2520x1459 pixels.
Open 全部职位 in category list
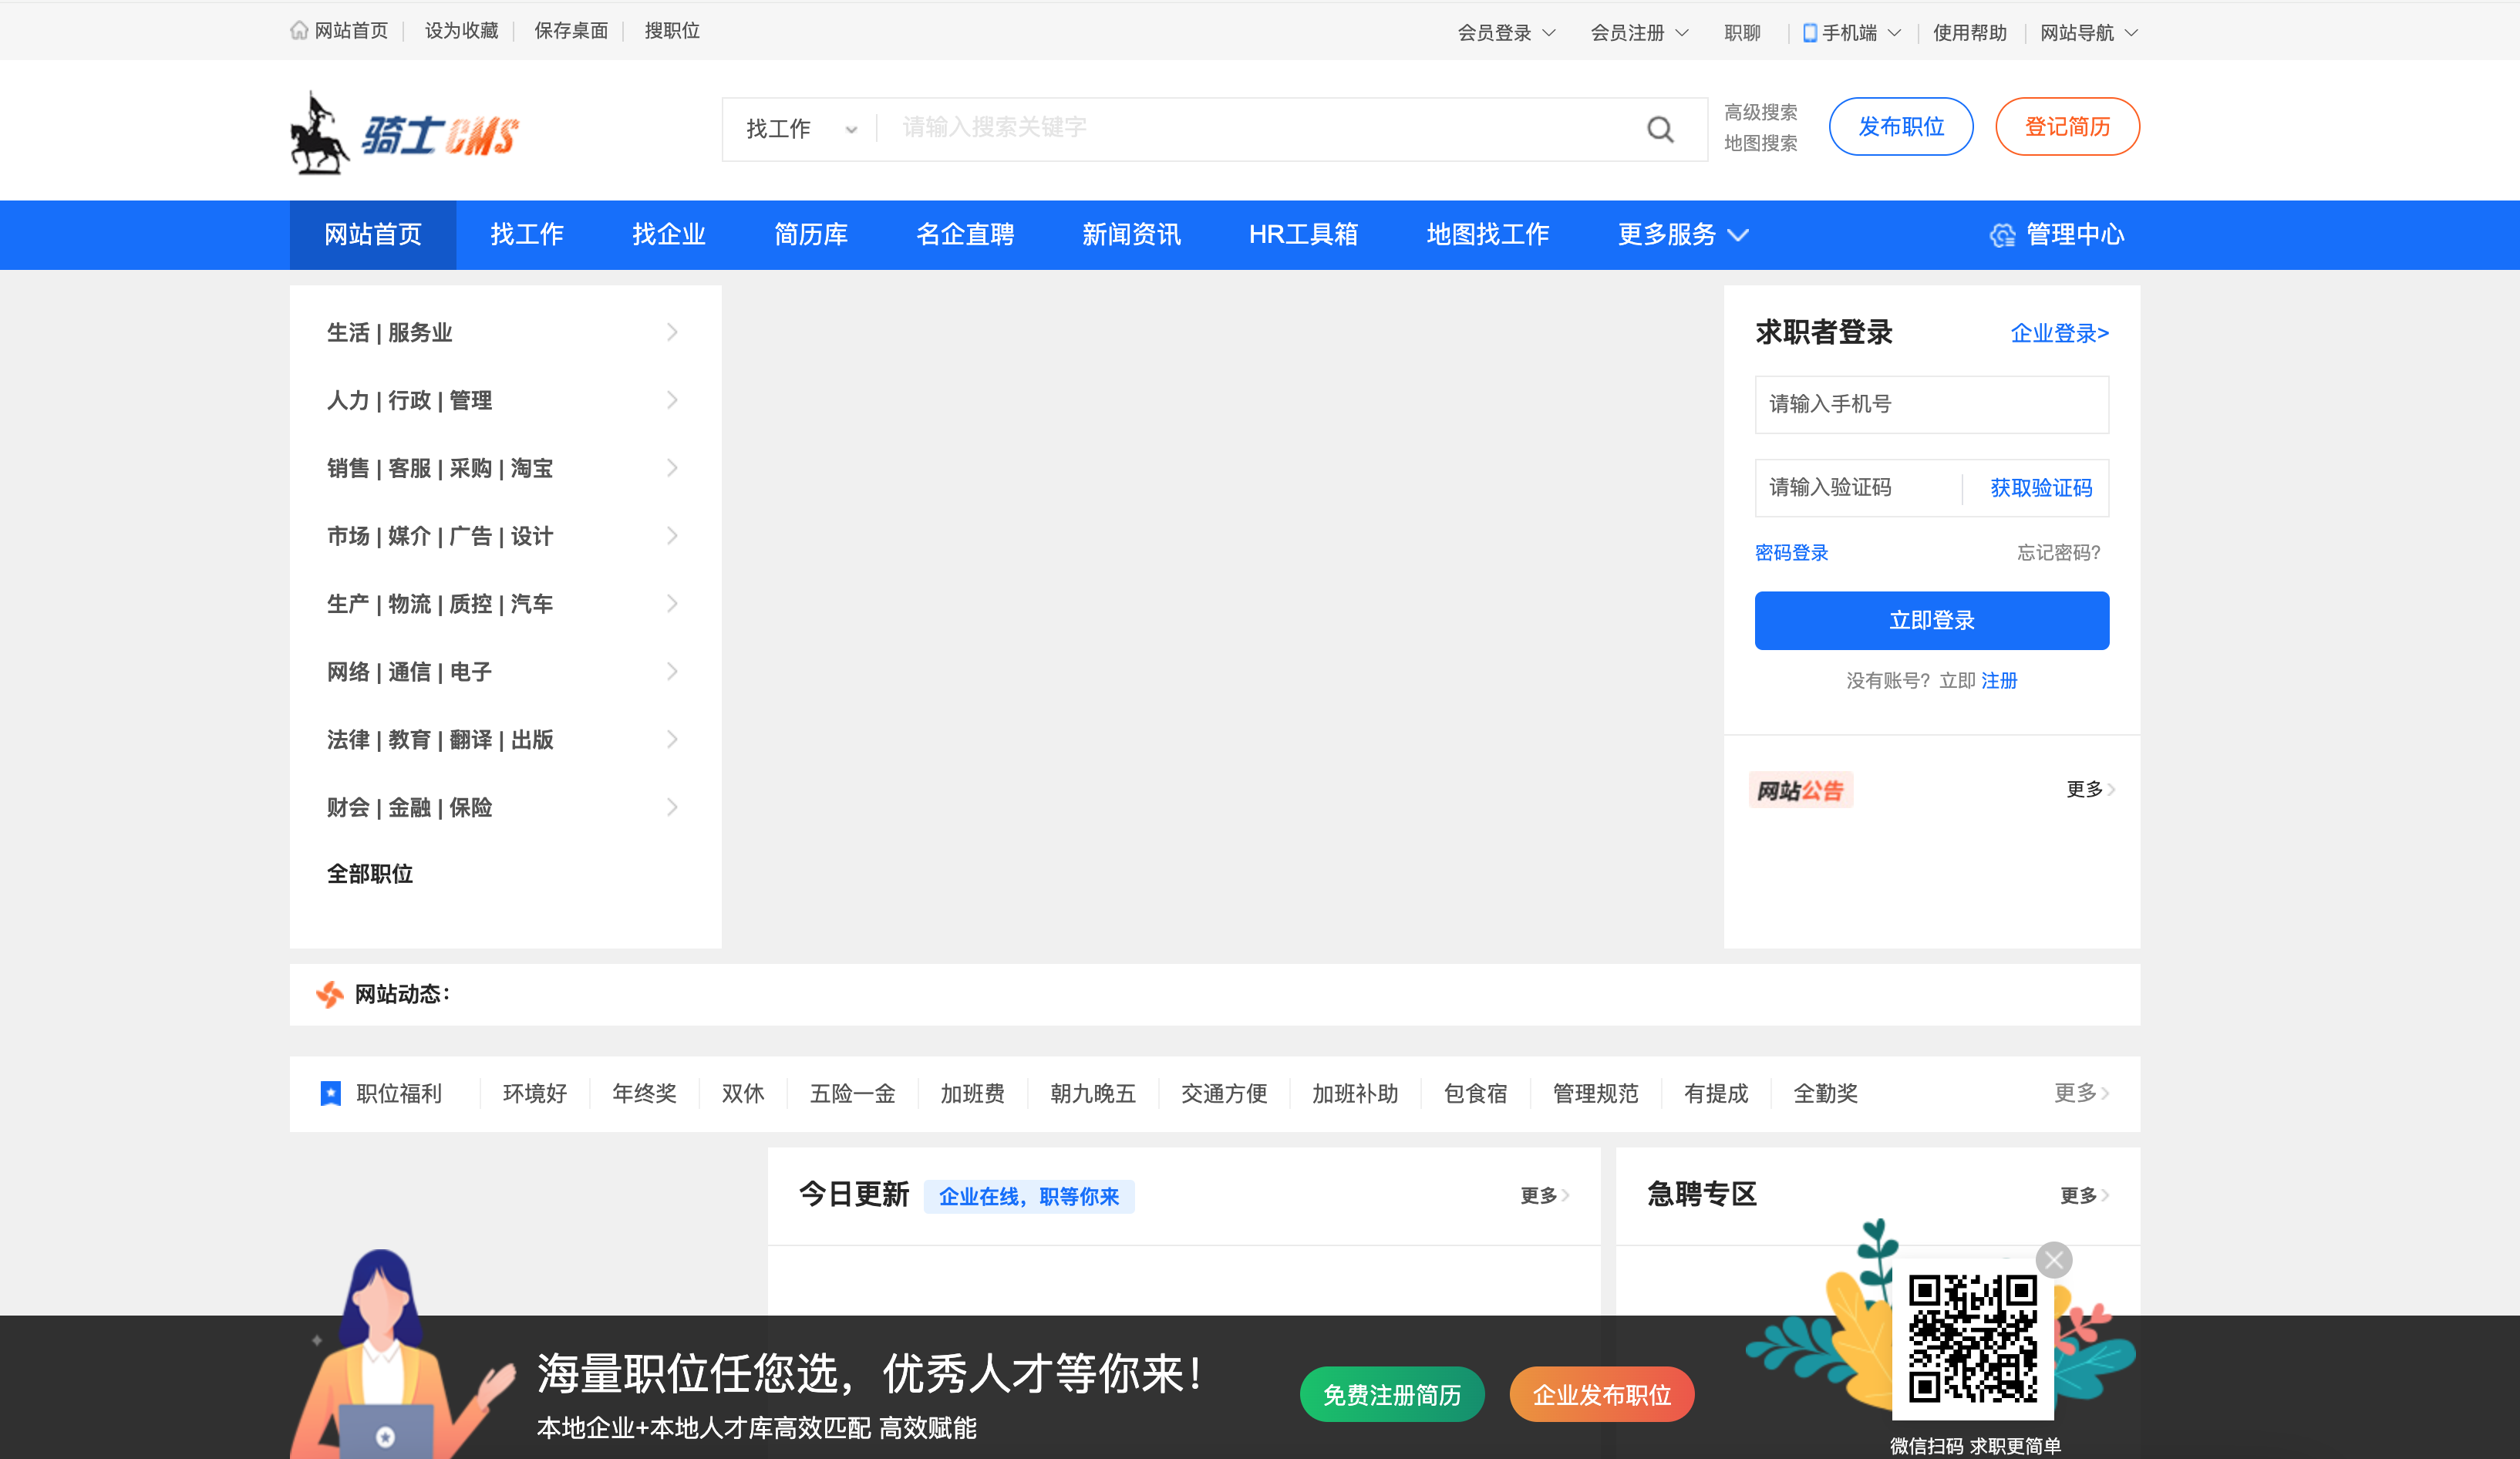(x=370, y=874)
